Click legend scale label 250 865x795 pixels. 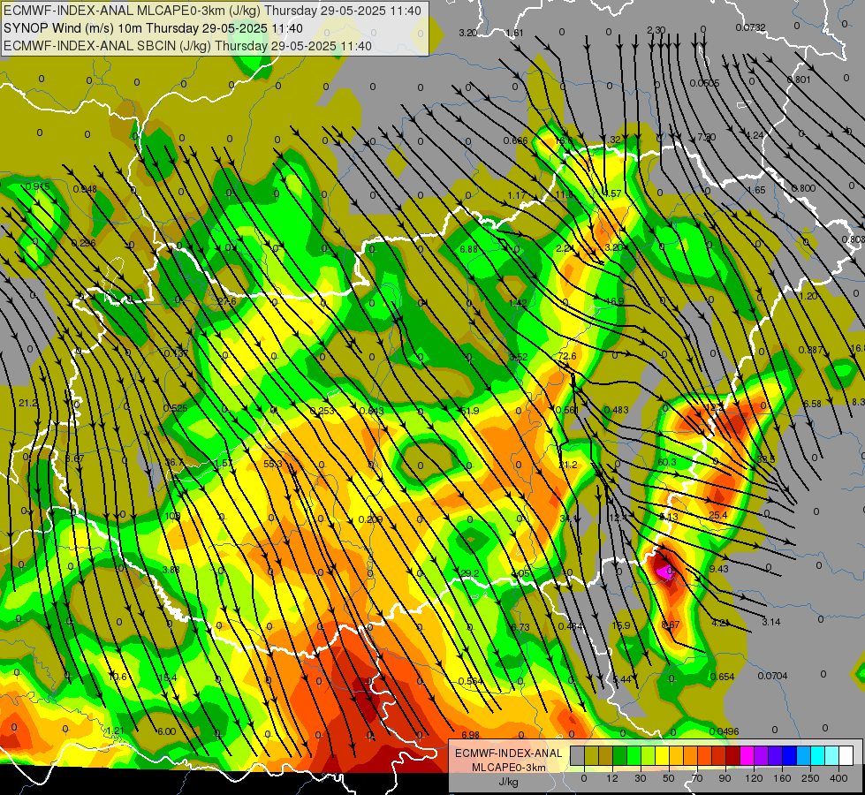click(x=810, y=778)
